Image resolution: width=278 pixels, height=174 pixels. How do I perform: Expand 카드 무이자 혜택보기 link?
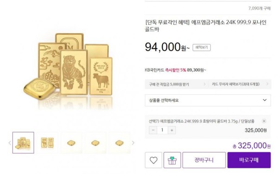pyautogui.click(x=240, y=84)
